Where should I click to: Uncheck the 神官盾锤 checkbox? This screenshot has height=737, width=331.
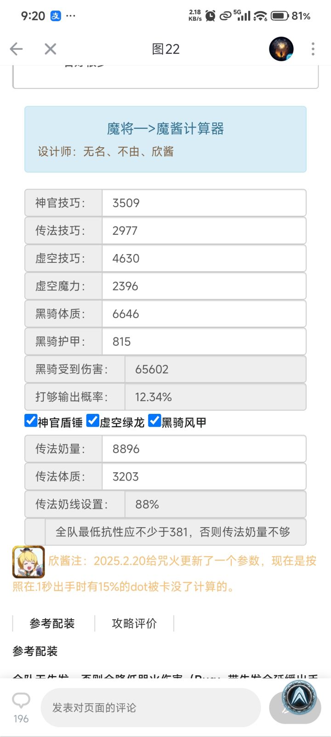click(x=31, y=421)
